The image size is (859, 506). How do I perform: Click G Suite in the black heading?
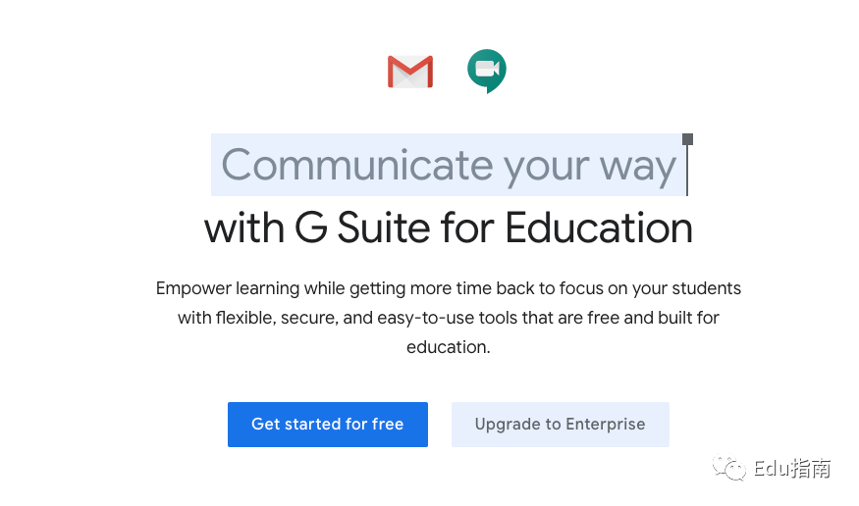[x=362, y=228]
